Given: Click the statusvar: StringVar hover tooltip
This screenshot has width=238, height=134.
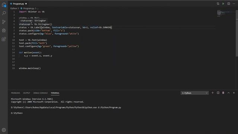Looking at the screenshot, I should [x=33, y=21].
